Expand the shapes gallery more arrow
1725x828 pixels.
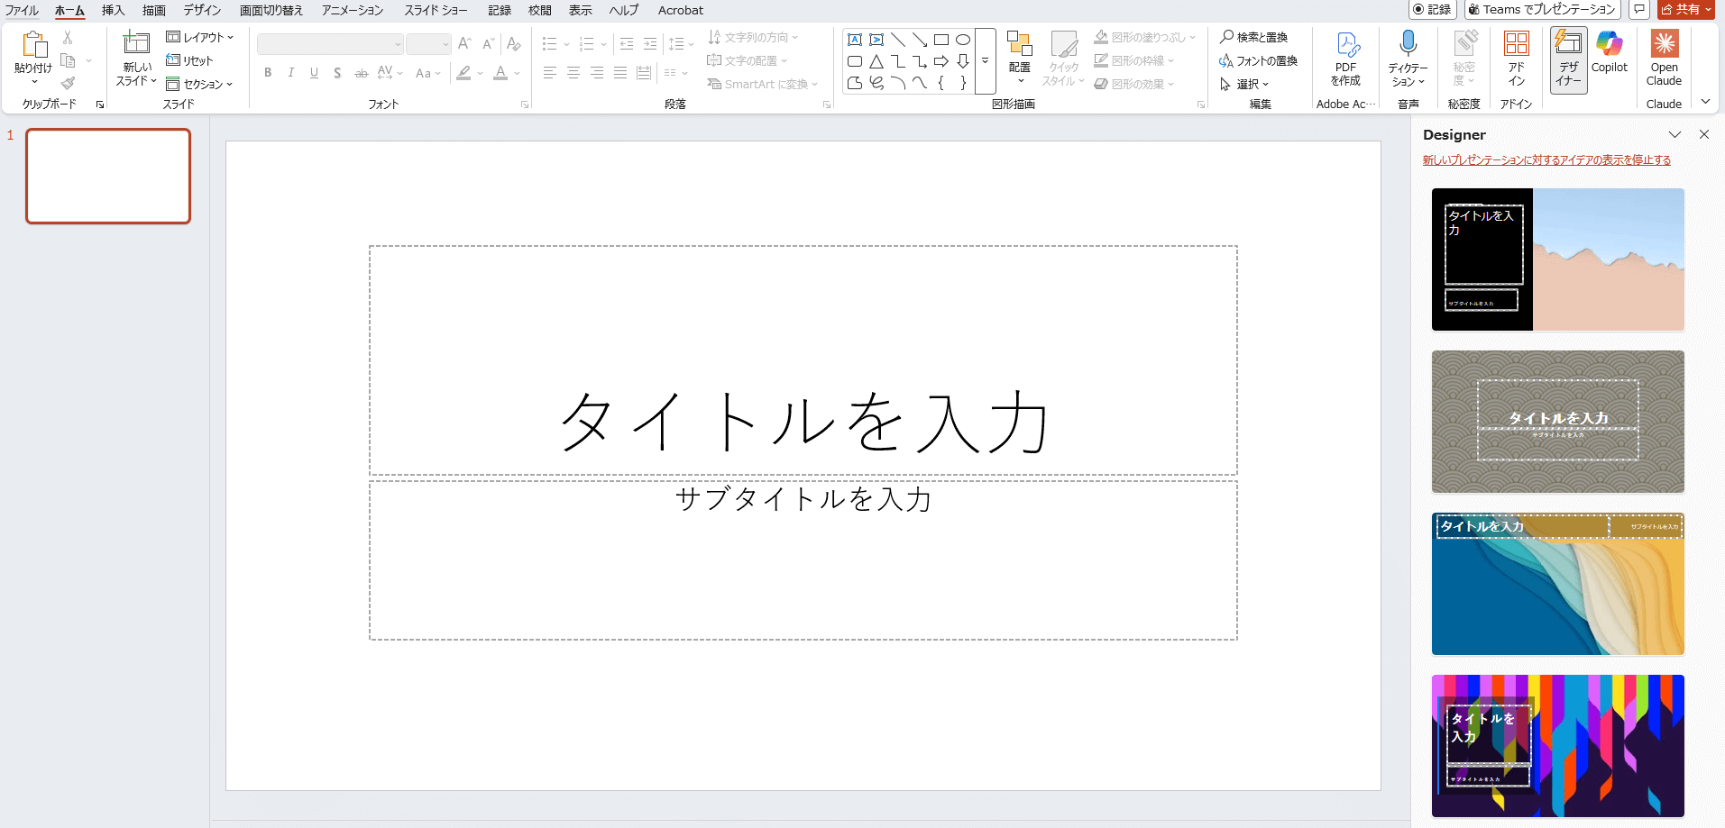985,61
